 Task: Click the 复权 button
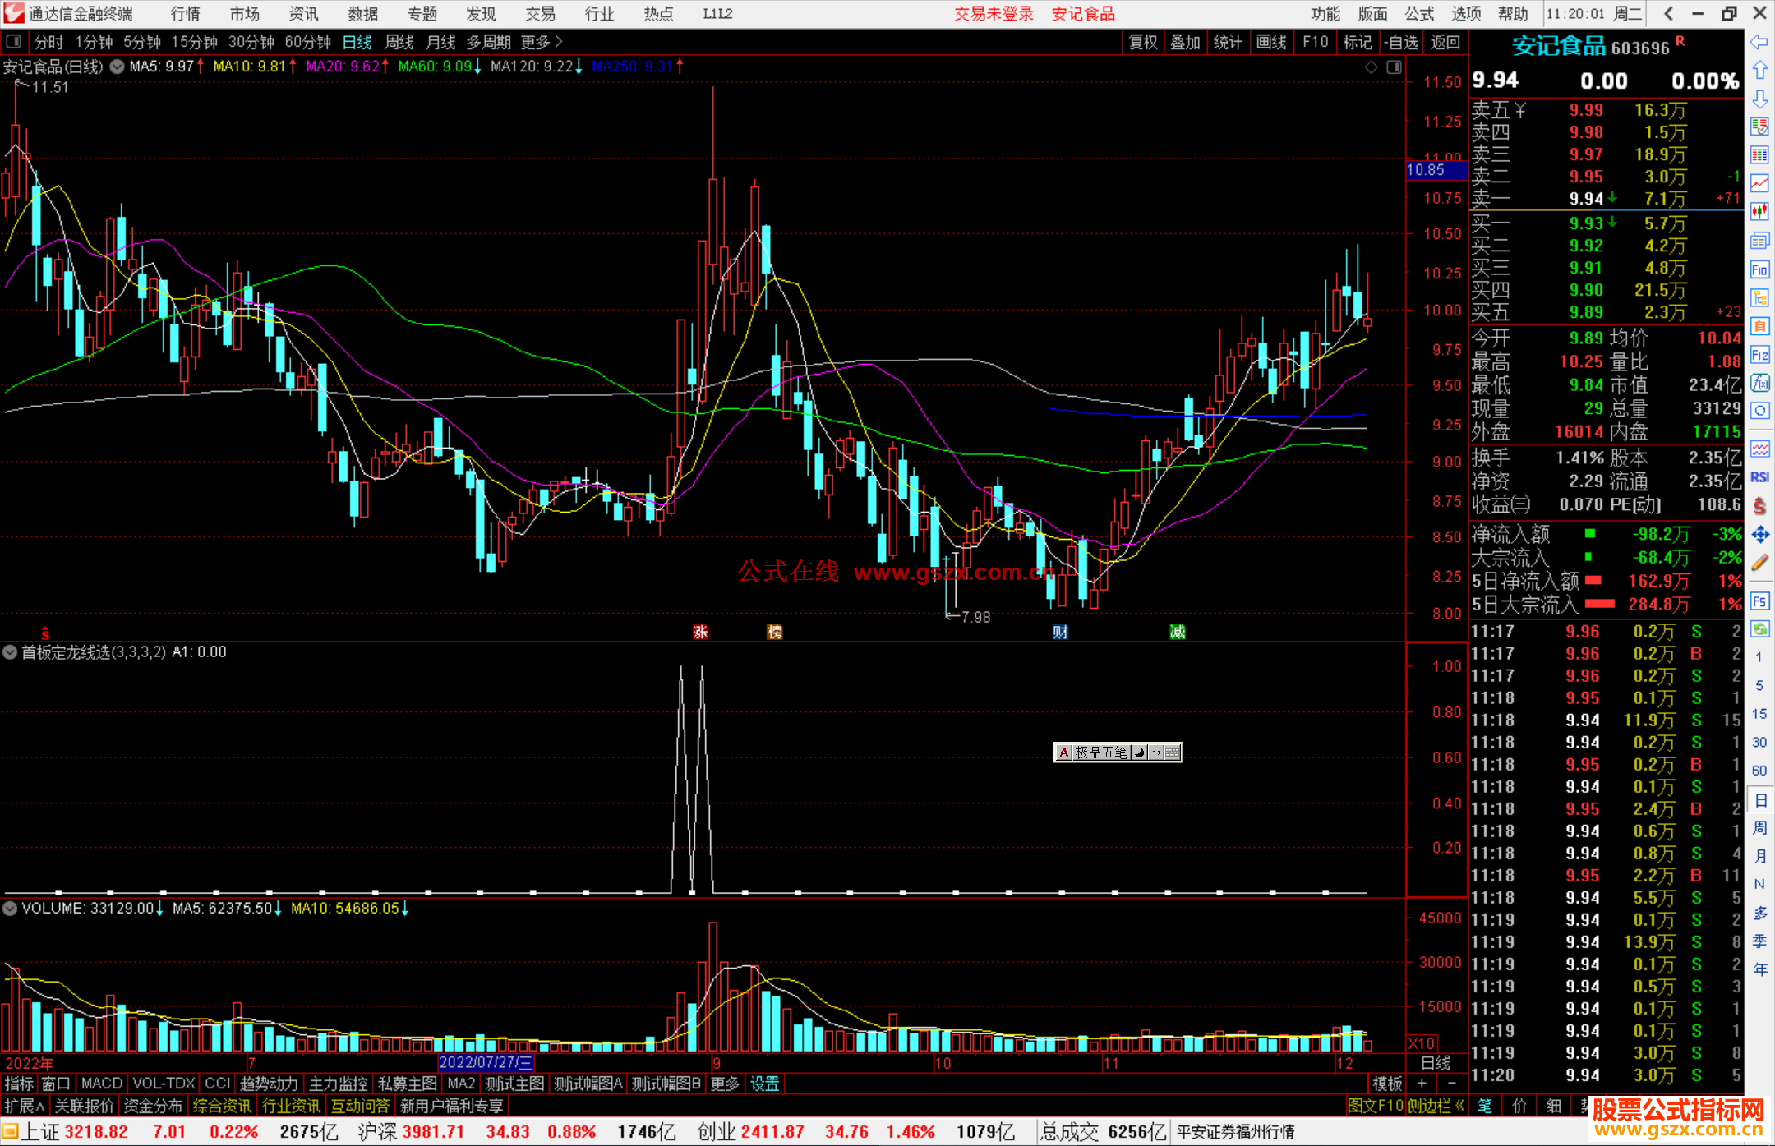1143,42
